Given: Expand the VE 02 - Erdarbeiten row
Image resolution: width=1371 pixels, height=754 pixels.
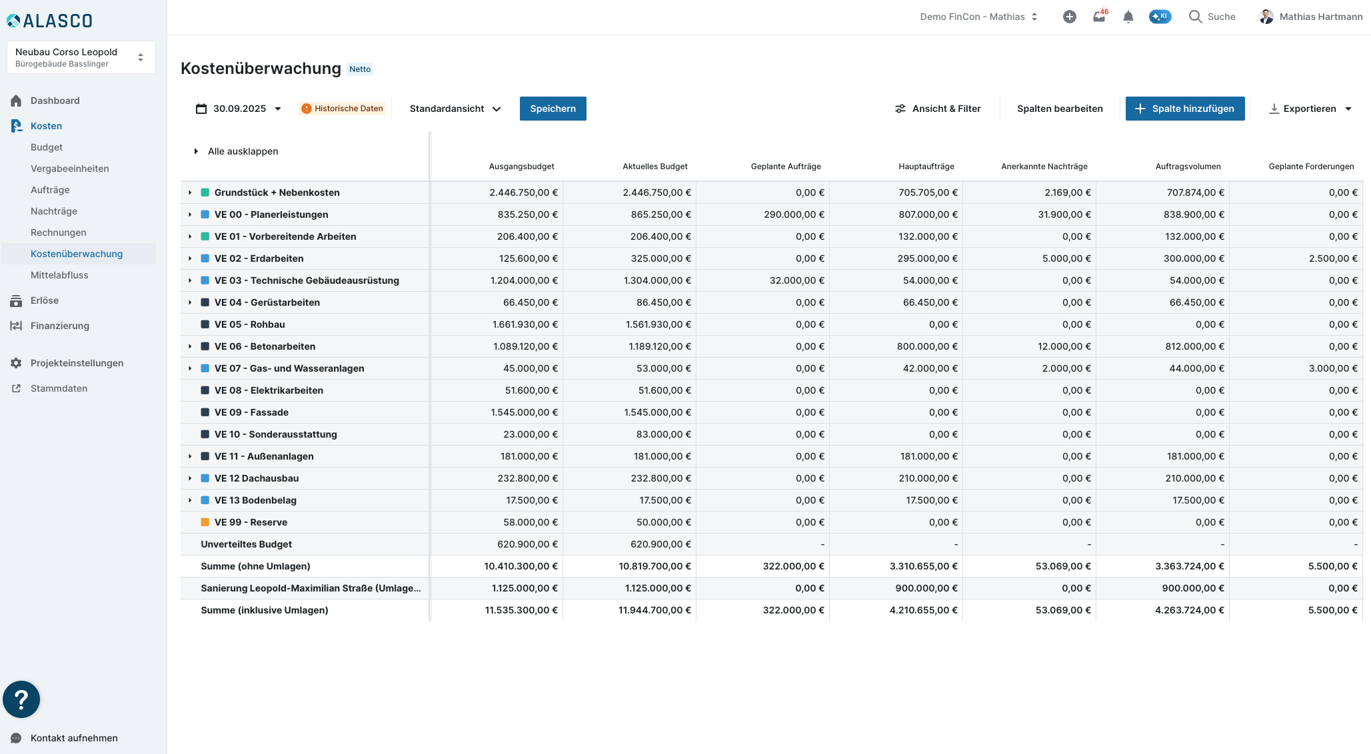Looking at the screenshot, I should click(x=190, y=258).
